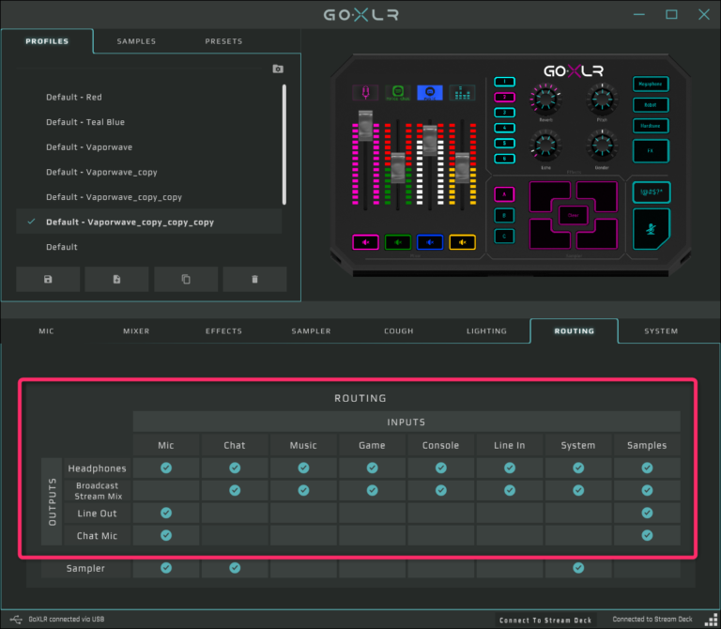
Task: Switch to the Lighting tab
Action: pos(486,331)
